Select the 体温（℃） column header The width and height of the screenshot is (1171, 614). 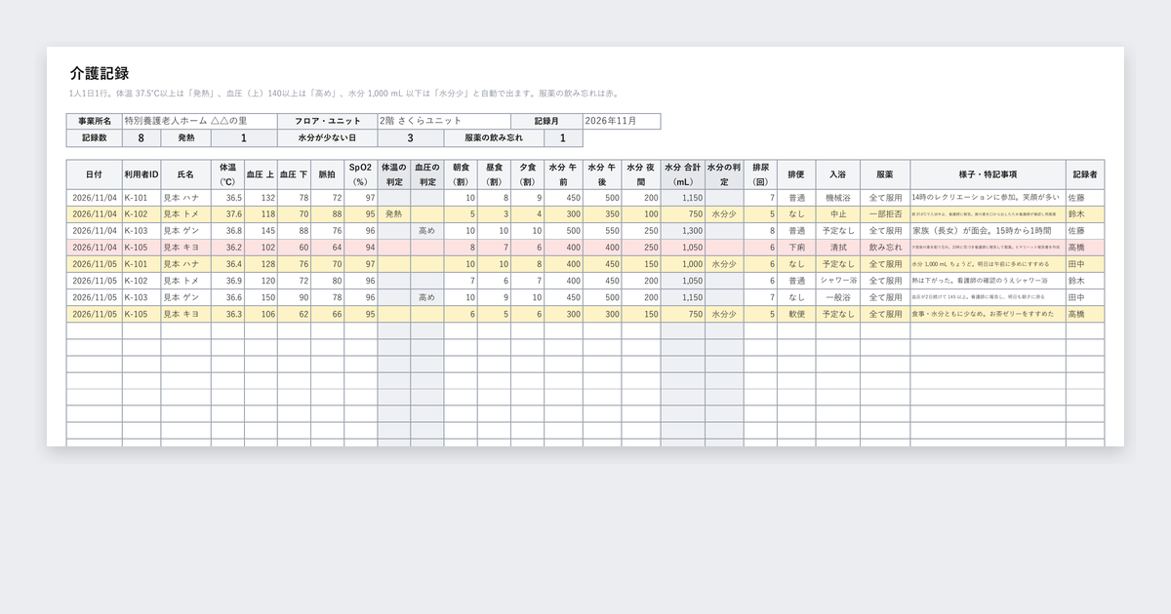pos(227,174)
